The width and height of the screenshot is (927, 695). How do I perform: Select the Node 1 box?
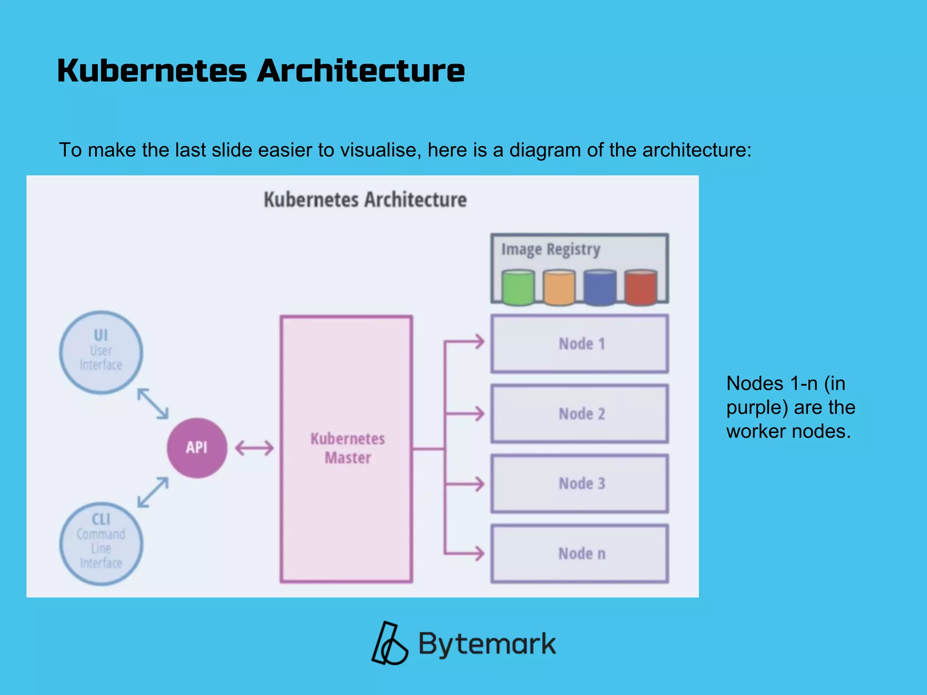(579, 344)
